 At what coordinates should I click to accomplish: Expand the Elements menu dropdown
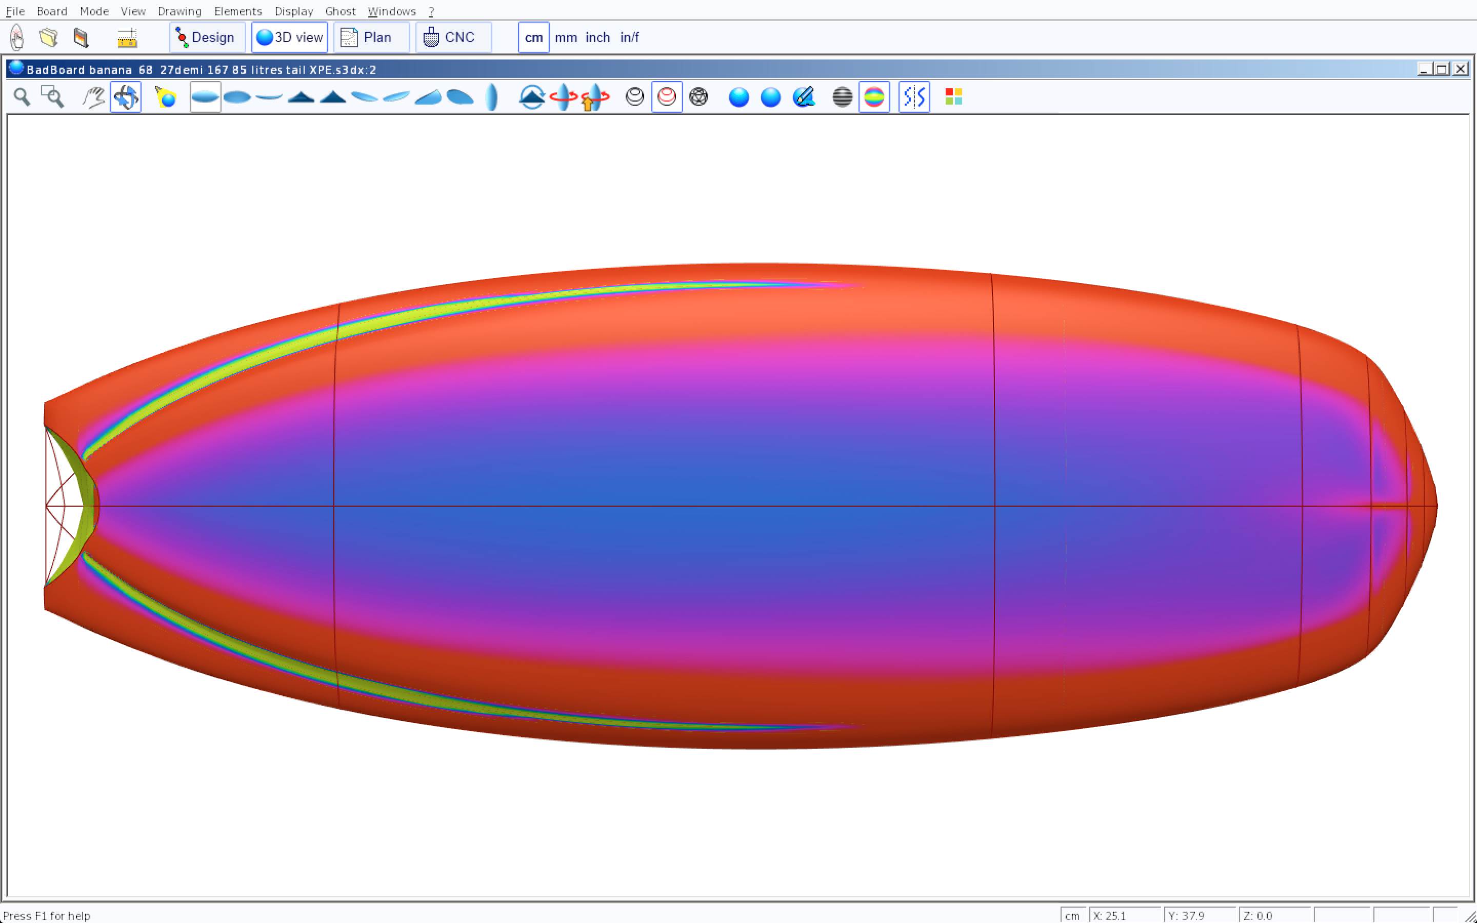pos(238,11)
